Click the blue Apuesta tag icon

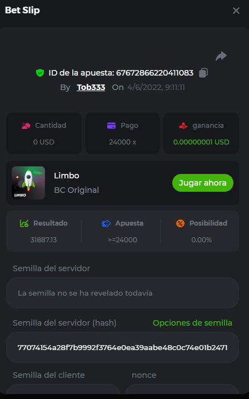tap(106, 223)
